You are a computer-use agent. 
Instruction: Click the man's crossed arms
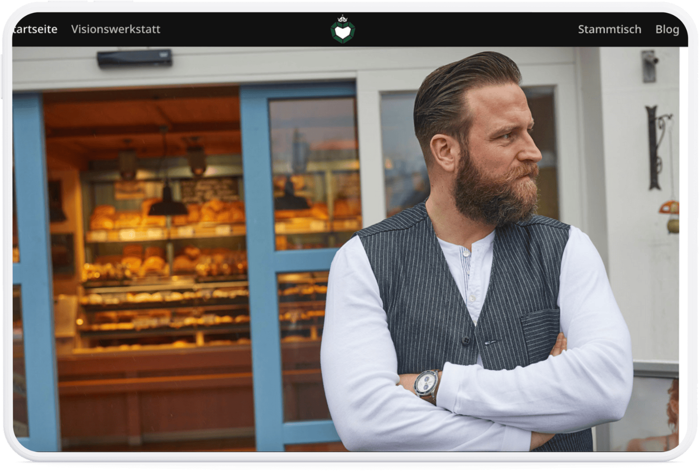(x=476, y=393)
